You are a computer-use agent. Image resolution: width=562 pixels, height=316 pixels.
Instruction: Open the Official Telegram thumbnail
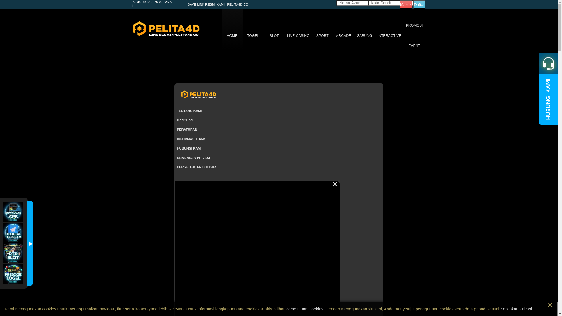click(13, 233)
